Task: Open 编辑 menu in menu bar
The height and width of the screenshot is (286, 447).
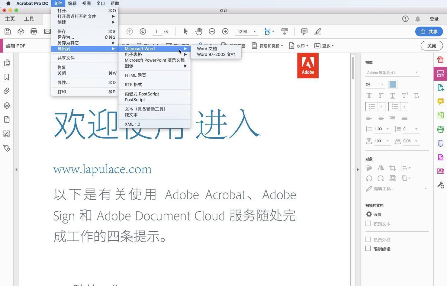Action: 72,3
